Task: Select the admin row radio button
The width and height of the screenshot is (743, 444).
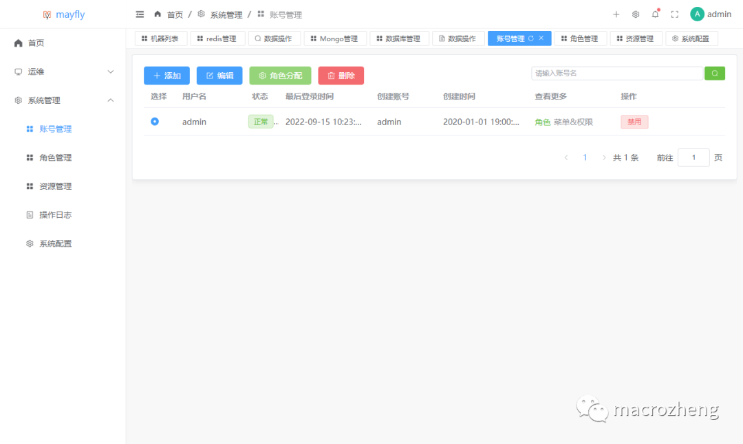Action: click(155, 122)
